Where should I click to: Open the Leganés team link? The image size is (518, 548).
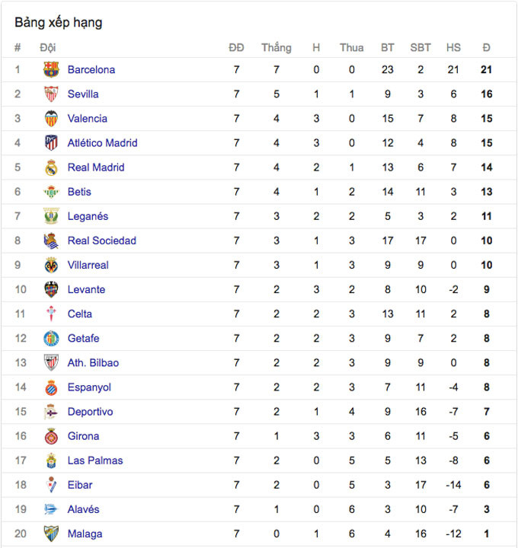(88, 216)
